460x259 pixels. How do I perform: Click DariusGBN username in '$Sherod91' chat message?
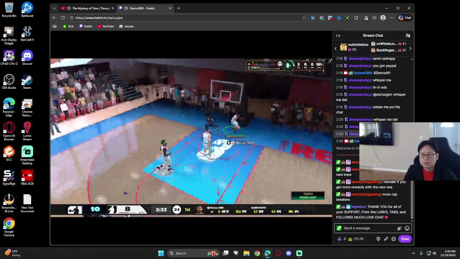pyautogui.click(x=362, y=73)
